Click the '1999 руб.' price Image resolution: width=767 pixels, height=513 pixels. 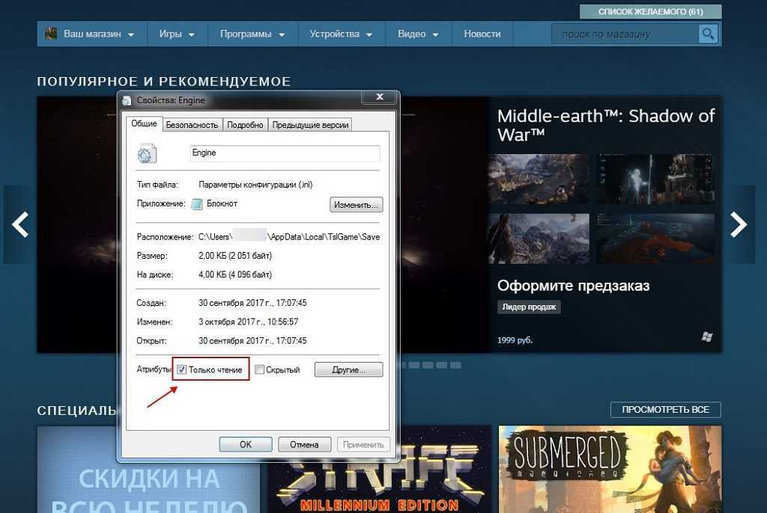[515, 340]
